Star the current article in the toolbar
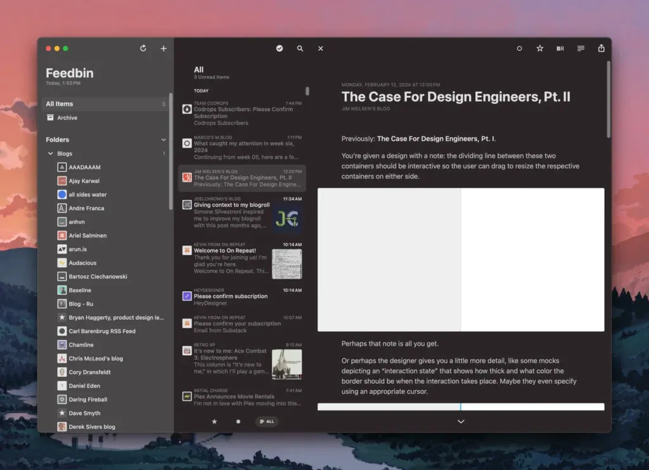Viewport: 649px width, 470px height. 540,48
